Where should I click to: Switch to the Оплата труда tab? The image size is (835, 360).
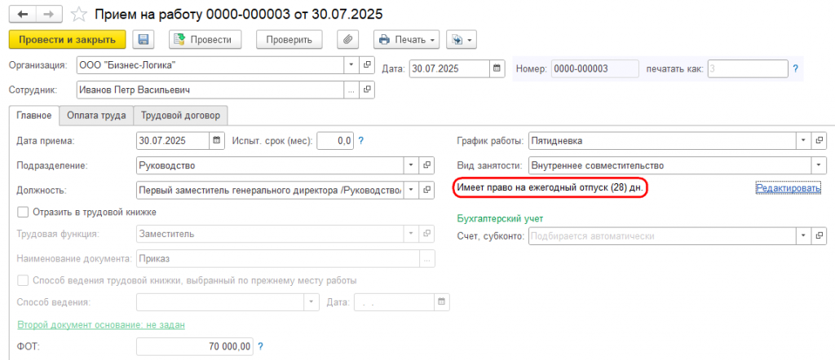click(x=96, y=116)
